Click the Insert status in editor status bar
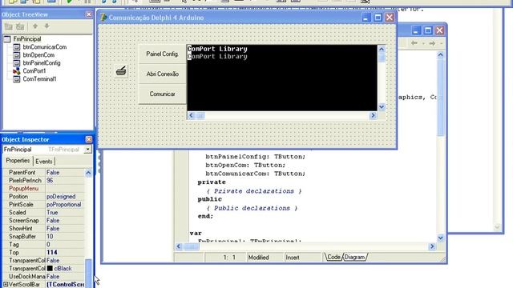 click(293, 258)
